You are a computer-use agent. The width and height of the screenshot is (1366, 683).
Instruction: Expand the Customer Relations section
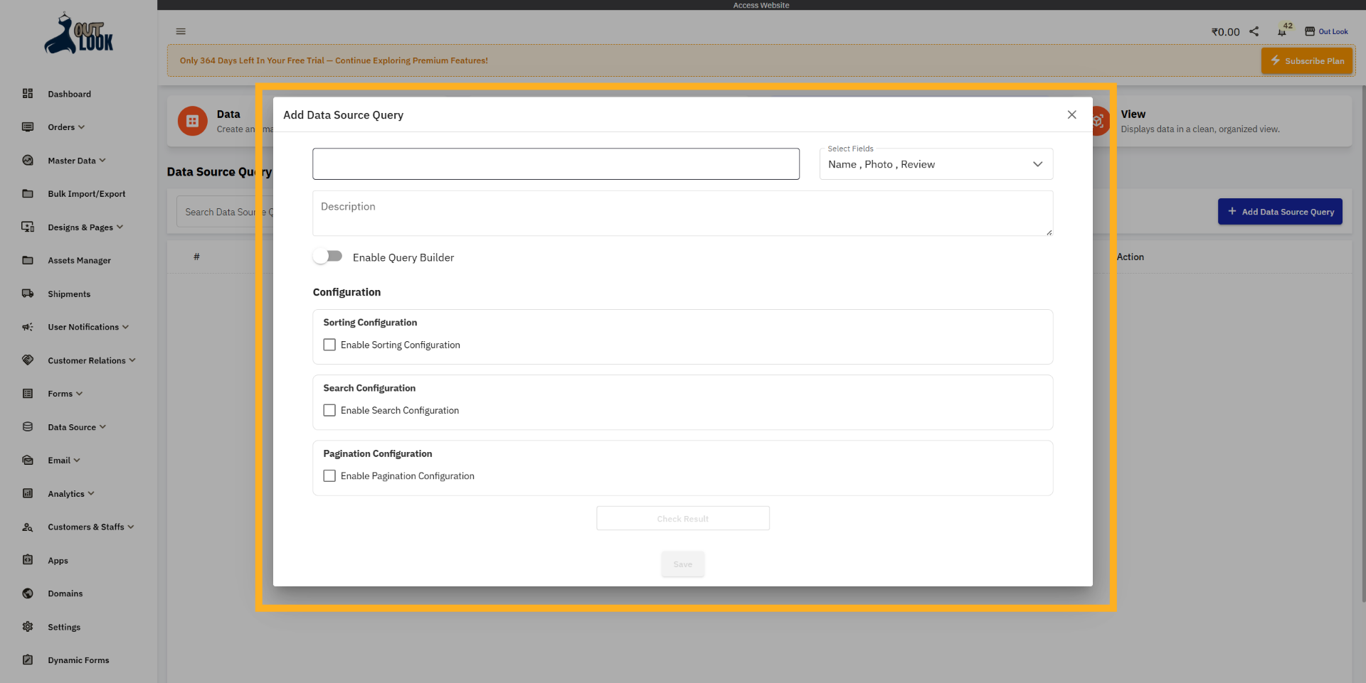[85, 360]
